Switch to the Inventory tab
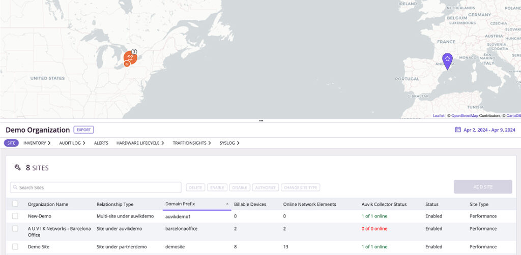Image resolution: width=521 pixels, height=255 pixels. coord(35,143)
